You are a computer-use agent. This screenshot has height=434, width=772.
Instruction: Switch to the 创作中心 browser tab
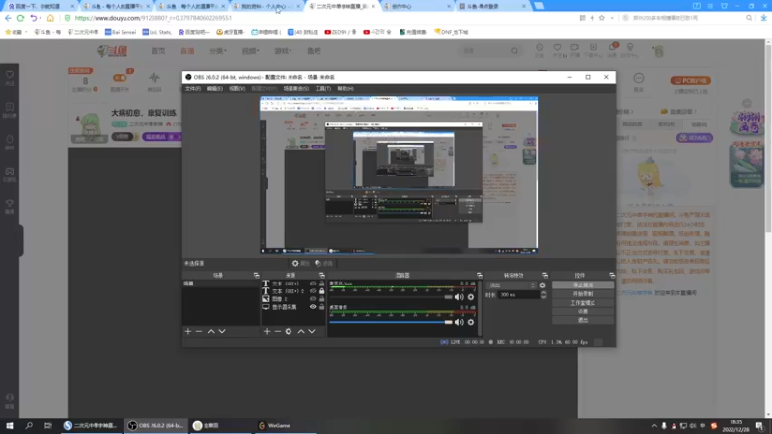[x=418, y=6]
